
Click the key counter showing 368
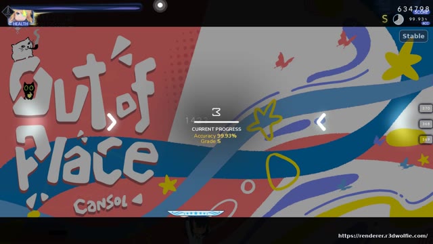coord(426,123)
